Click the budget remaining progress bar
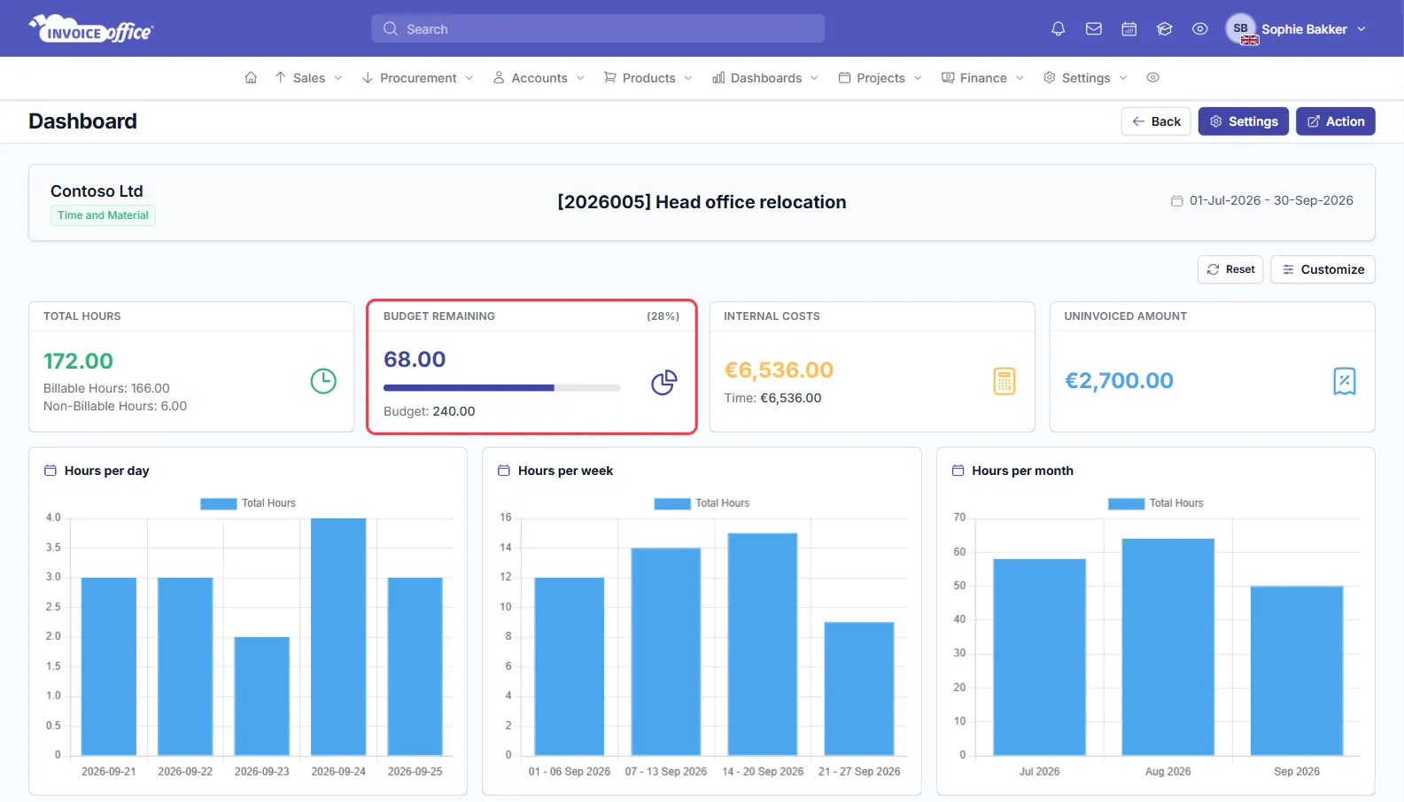The image size is (1404, 802). [501, 387]
